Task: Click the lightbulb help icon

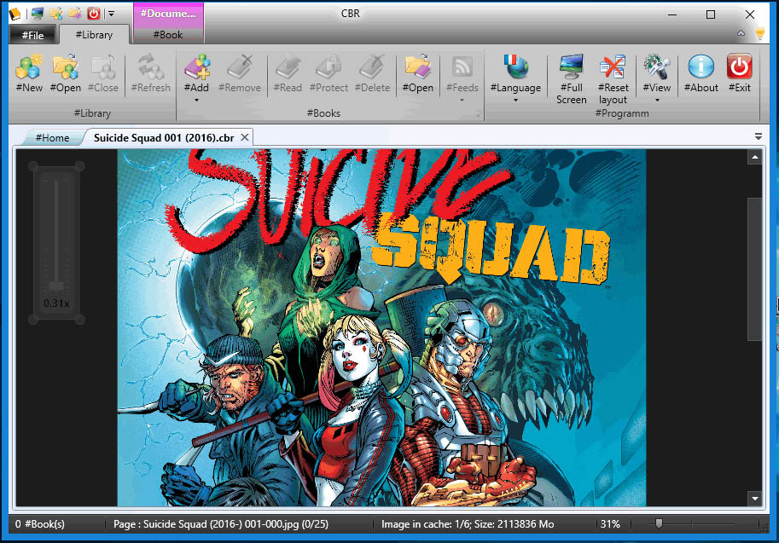Action: tap(759, 33)
